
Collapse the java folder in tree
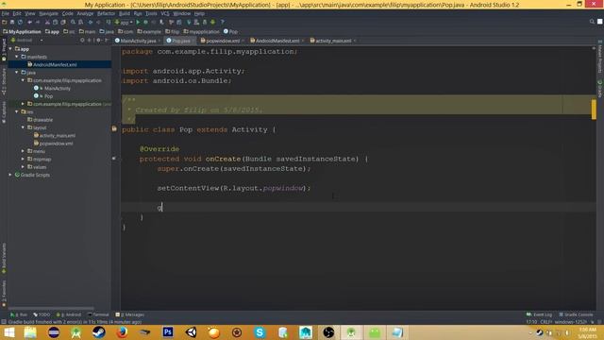click(x=17, y=73)
